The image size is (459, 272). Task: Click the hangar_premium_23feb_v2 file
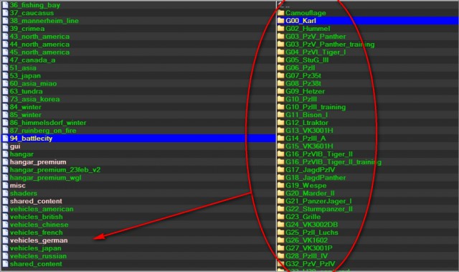(x=55, y=170)
